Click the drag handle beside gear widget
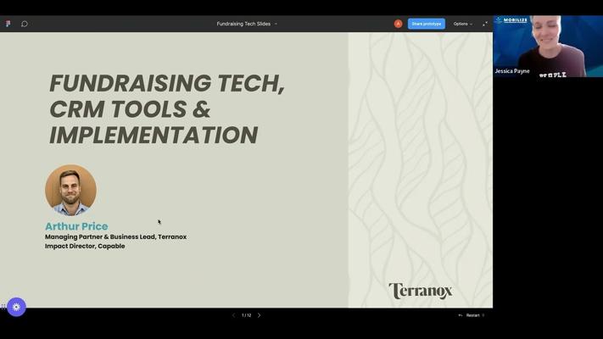 tap(3, 307)
